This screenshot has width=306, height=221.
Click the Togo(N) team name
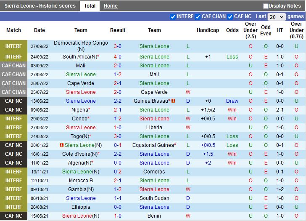[80, 136]
